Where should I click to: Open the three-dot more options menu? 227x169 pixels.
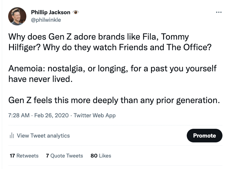point(219,12)
